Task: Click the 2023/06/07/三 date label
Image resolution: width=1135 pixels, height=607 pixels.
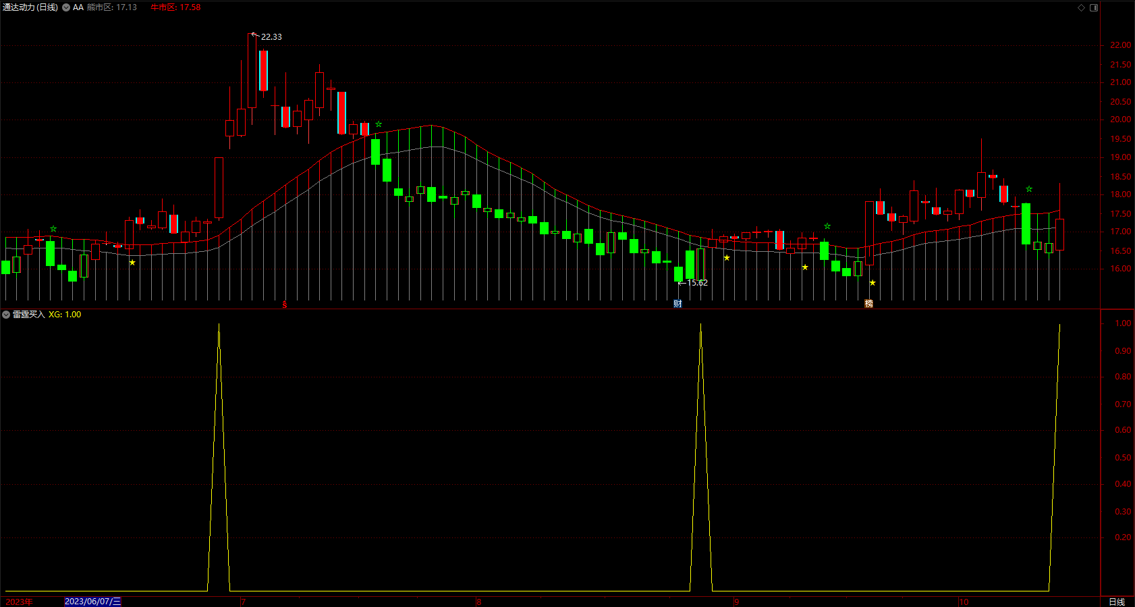Action: [x=93, y=602]
